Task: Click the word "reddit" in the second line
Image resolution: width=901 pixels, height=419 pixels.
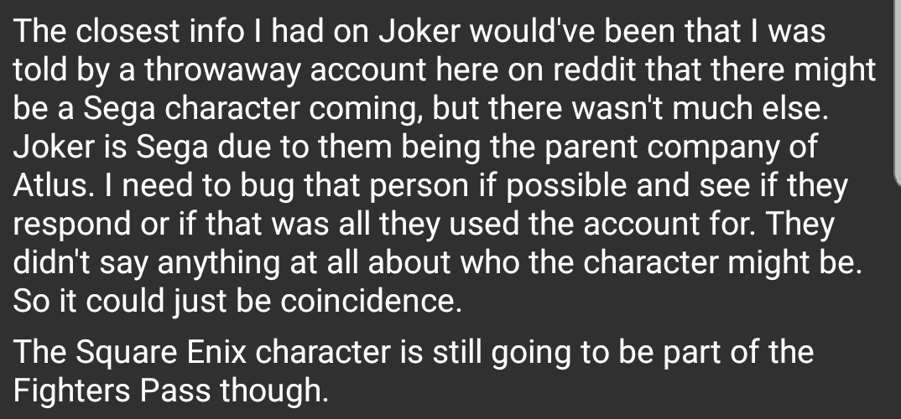Action: pyautogui.click(x=595, y=70)
